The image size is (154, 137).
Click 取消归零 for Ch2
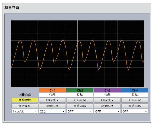tap(80, 106)
